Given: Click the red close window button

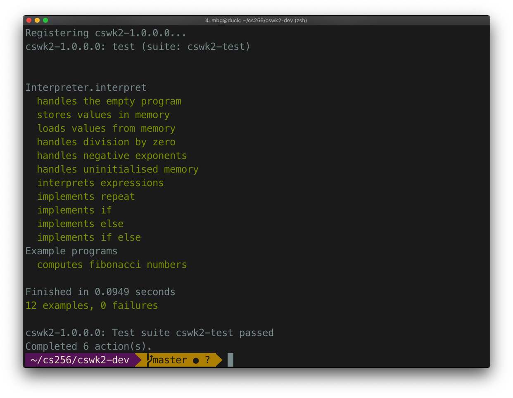Looking at the screenshot, I should tap(29, 20).
